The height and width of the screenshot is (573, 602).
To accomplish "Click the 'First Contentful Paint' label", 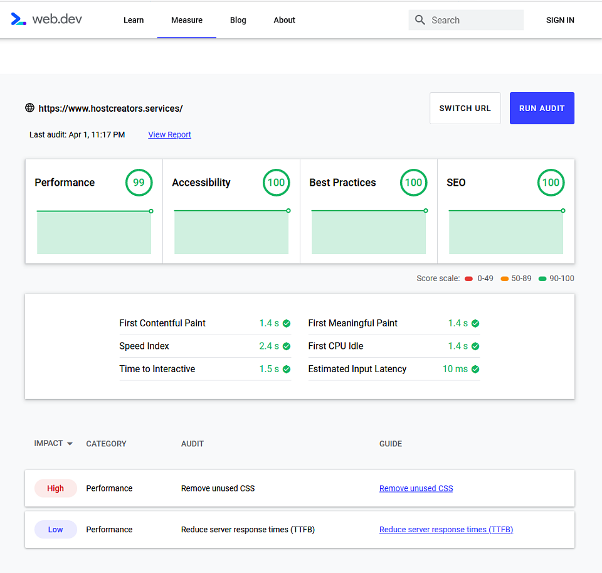I will pos(162,323).
